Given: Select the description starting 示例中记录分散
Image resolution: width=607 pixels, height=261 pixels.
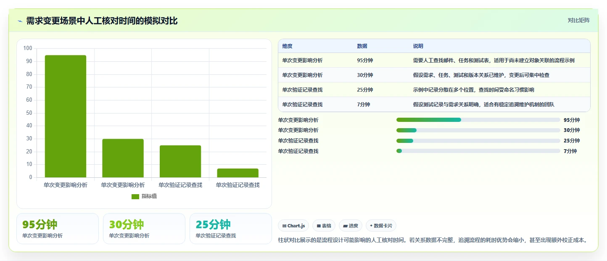Looking at the screenshot, I should point(474,90).
